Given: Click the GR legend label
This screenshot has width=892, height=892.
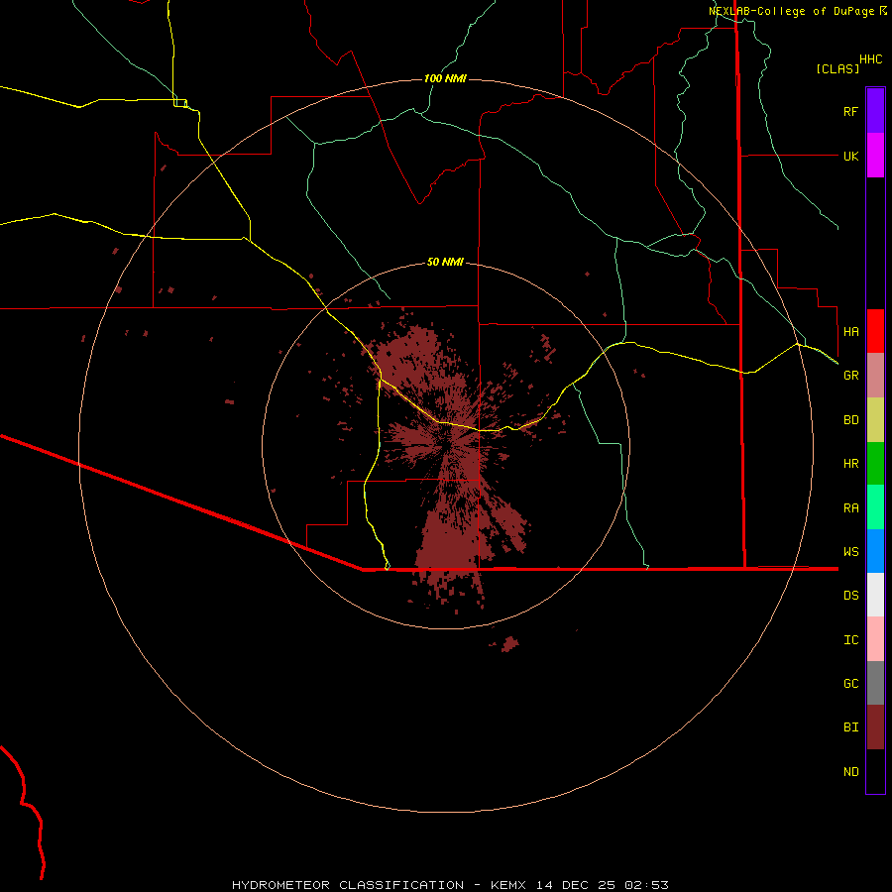Looking at the screenshot, I should pos(850,376).
